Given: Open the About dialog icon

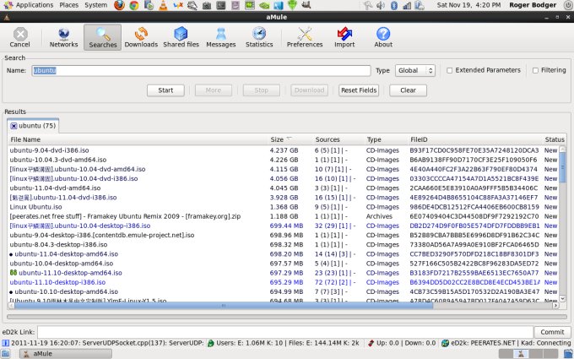Looking at the screenshot, I should click(383, 35).
